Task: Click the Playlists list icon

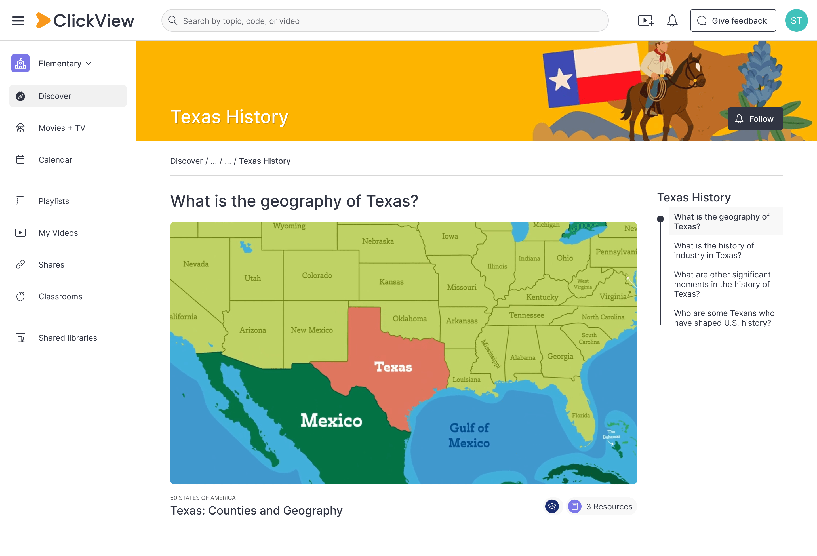Action: click(x=20, y=201)
